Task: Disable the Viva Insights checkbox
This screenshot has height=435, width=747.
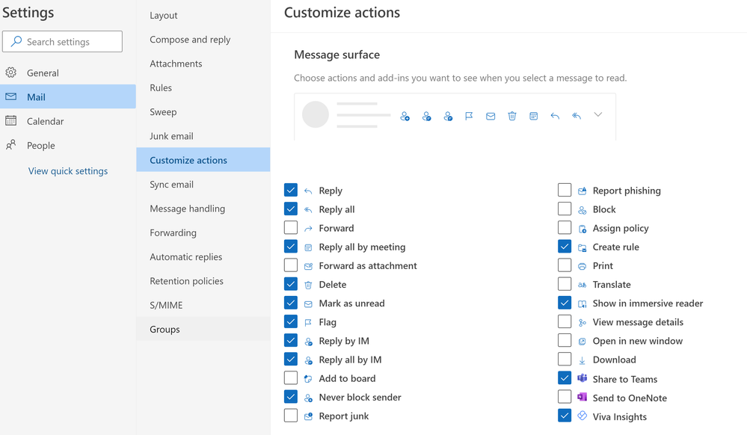Action: tap(565, 416)
